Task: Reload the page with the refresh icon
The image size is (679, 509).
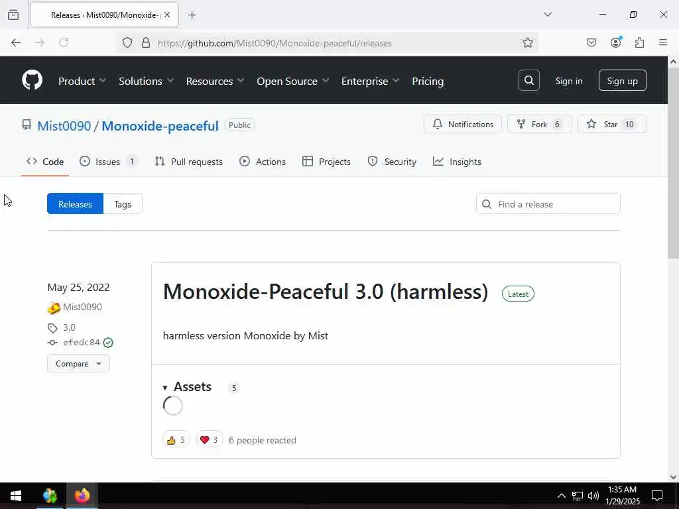Action: [64, 42]
